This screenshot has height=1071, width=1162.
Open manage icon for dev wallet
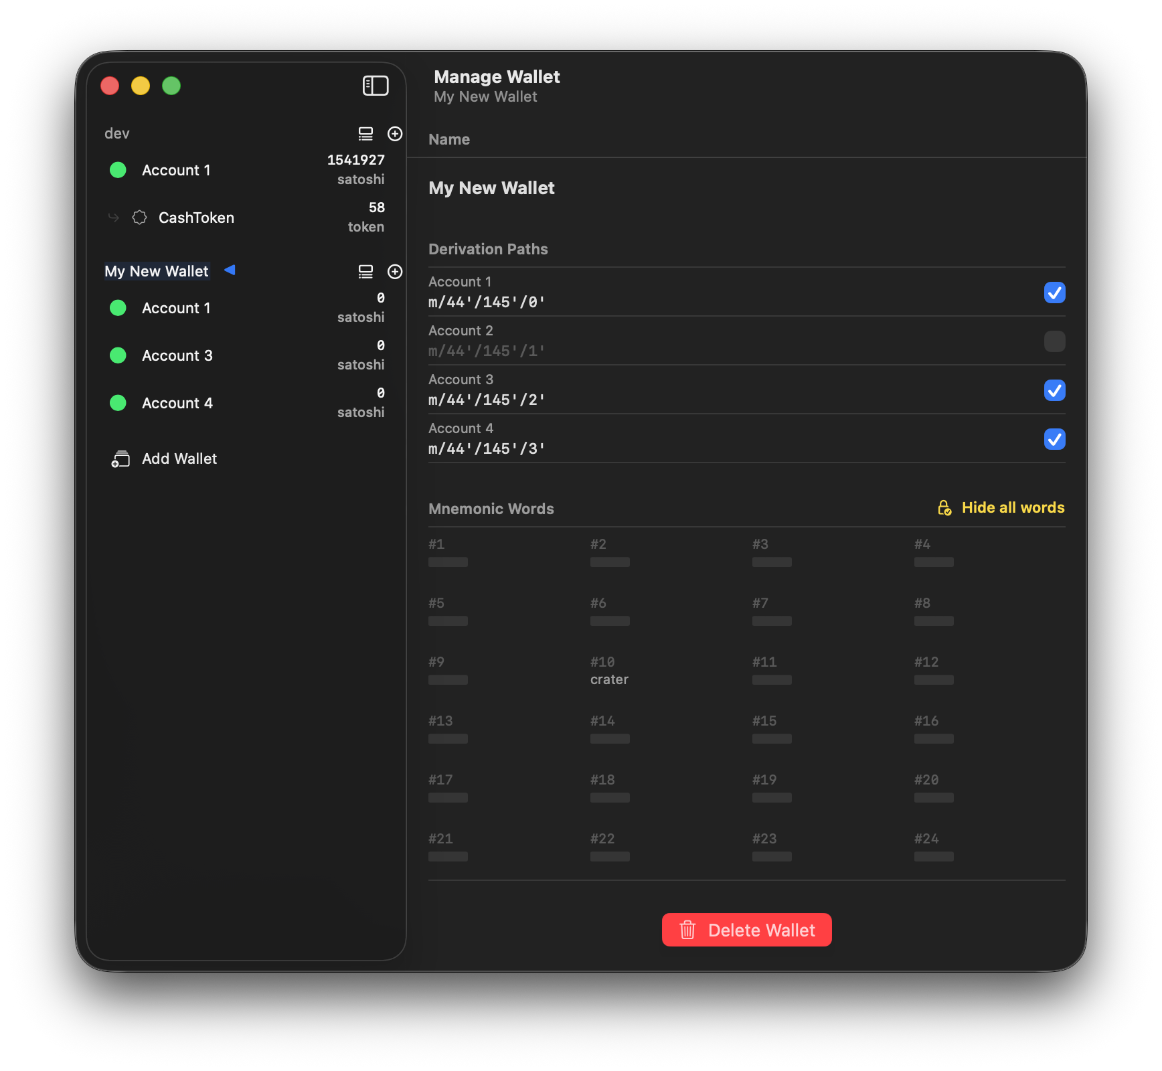pyautogui.click(x=365, y=134)
